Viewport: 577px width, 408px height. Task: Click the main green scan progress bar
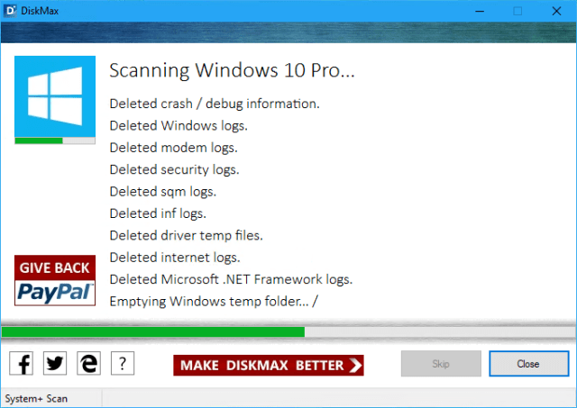[x=288, y=332]
